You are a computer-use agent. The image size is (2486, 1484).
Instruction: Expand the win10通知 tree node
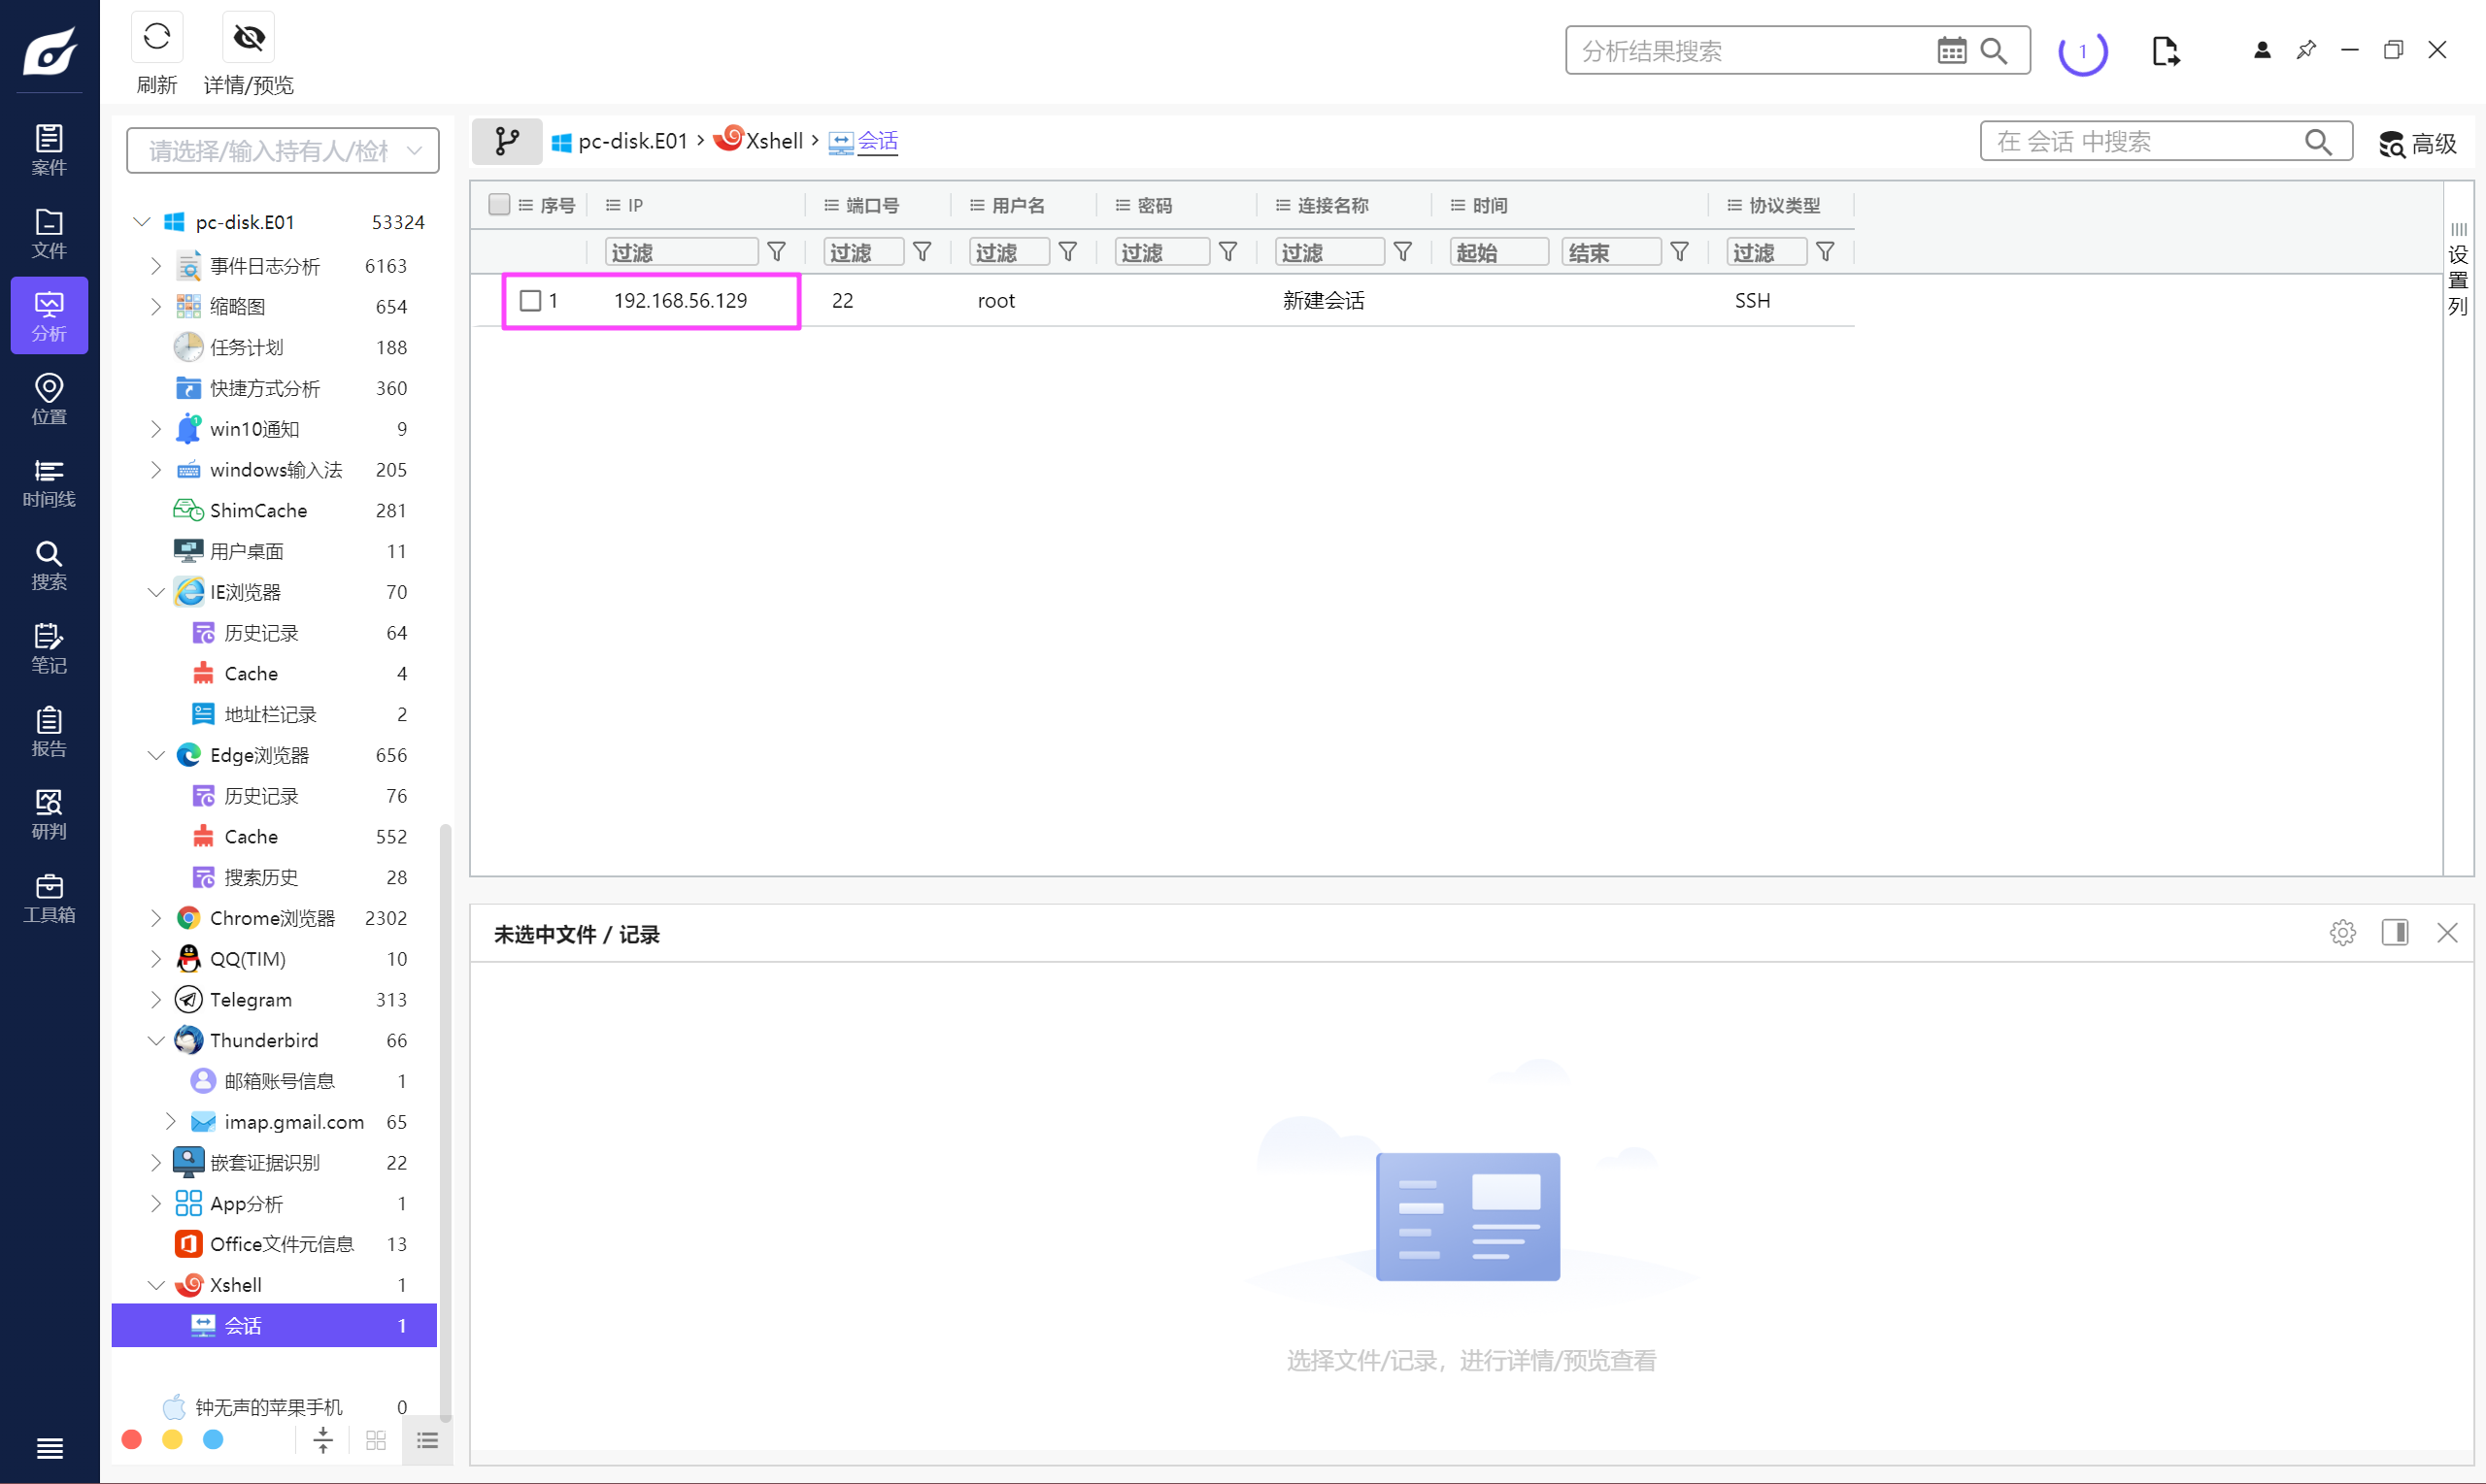point(156,429)
